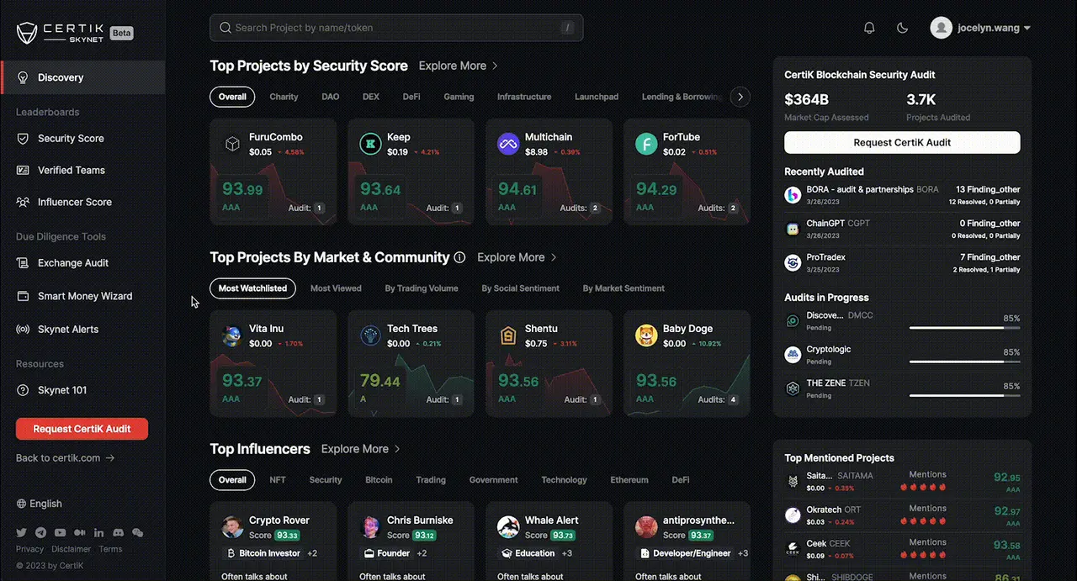Show the Market & Community info icon
The width and height of the screenshot is (1077, 581).
tap(459, 257)
